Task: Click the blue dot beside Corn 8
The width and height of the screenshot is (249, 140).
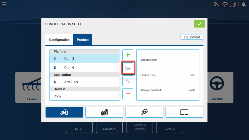Action: click(55, 59)
